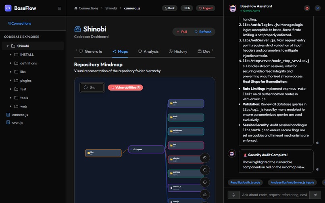Screen dimensions: 325x203
Task: Expand the web folder arrow
Action: pyautogui.click(x=11, y=106)
